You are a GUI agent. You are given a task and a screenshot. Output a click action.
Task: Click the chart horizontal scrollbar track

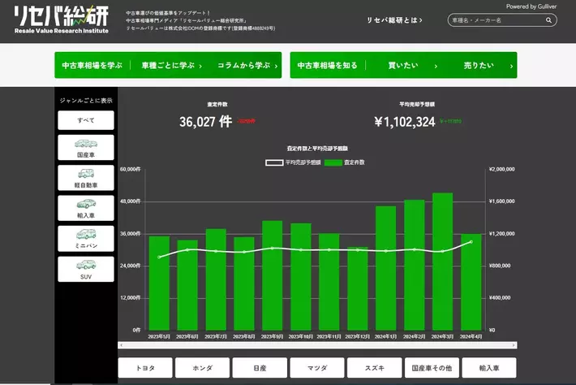317,345
